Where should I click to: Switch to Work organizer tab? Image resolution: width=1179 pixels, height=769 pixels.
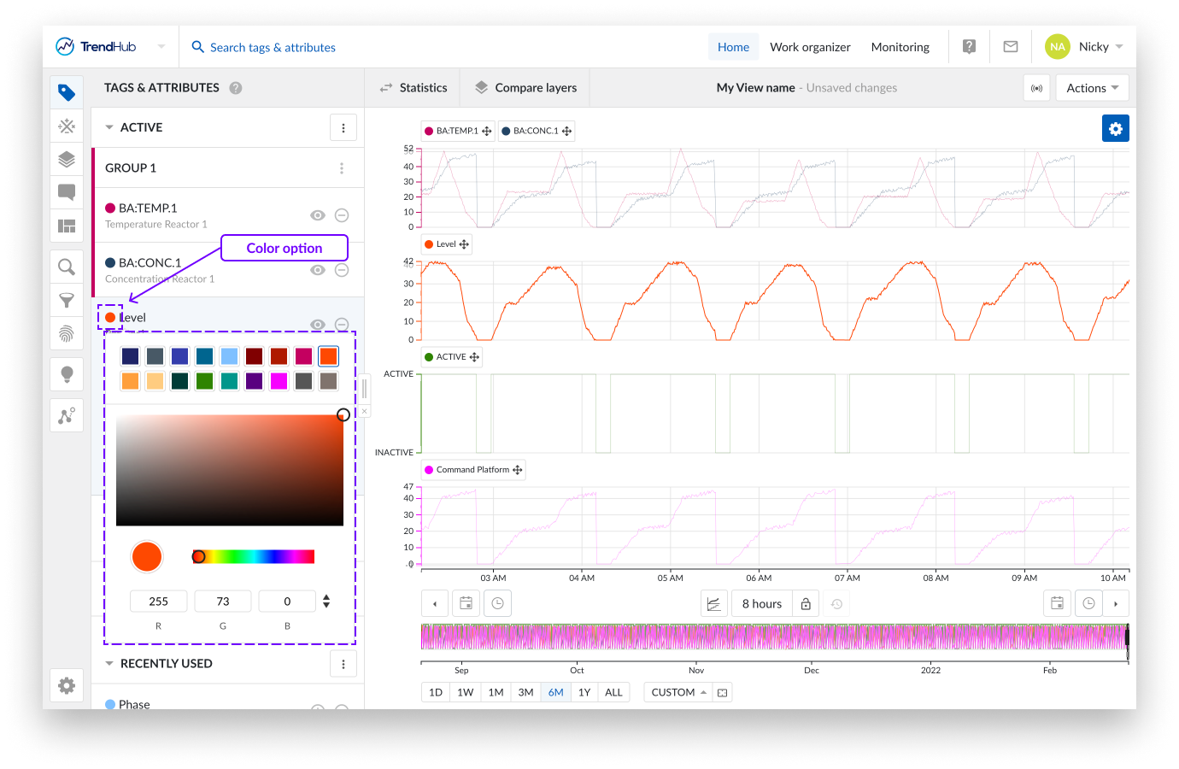[810, 47]
